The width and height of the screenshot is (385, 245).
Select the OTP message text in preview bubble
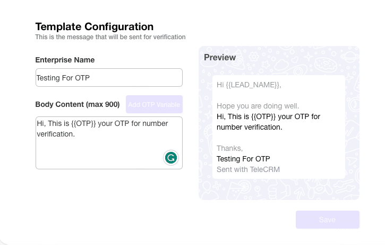click(x=268, y=116)
